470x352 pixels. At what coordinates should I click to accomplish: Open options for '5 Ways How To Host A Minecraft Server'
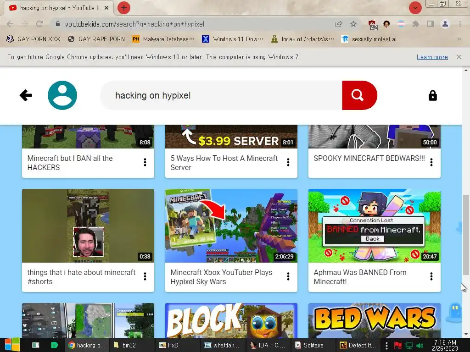point(288,162)
